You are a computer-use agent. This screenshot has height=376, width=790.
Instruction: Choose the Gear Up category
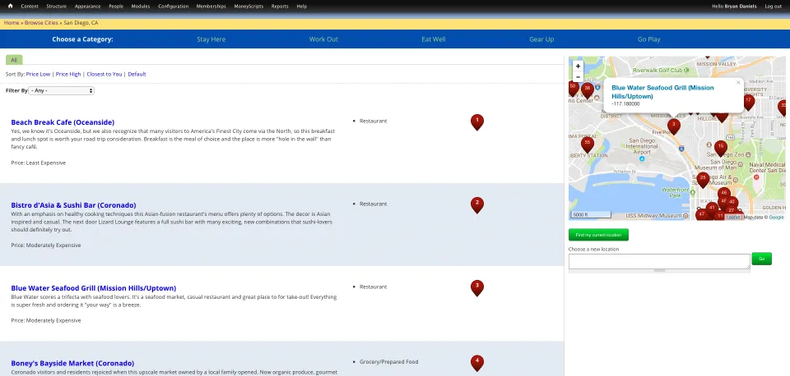coord(541,39)
